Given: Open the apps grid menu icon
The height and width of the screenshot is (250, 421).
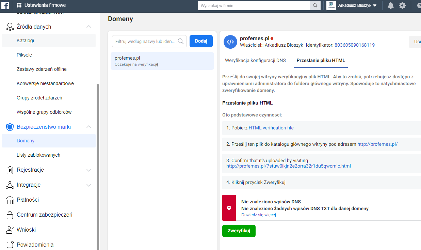Looking at the screenshot, I should [19, 5].
